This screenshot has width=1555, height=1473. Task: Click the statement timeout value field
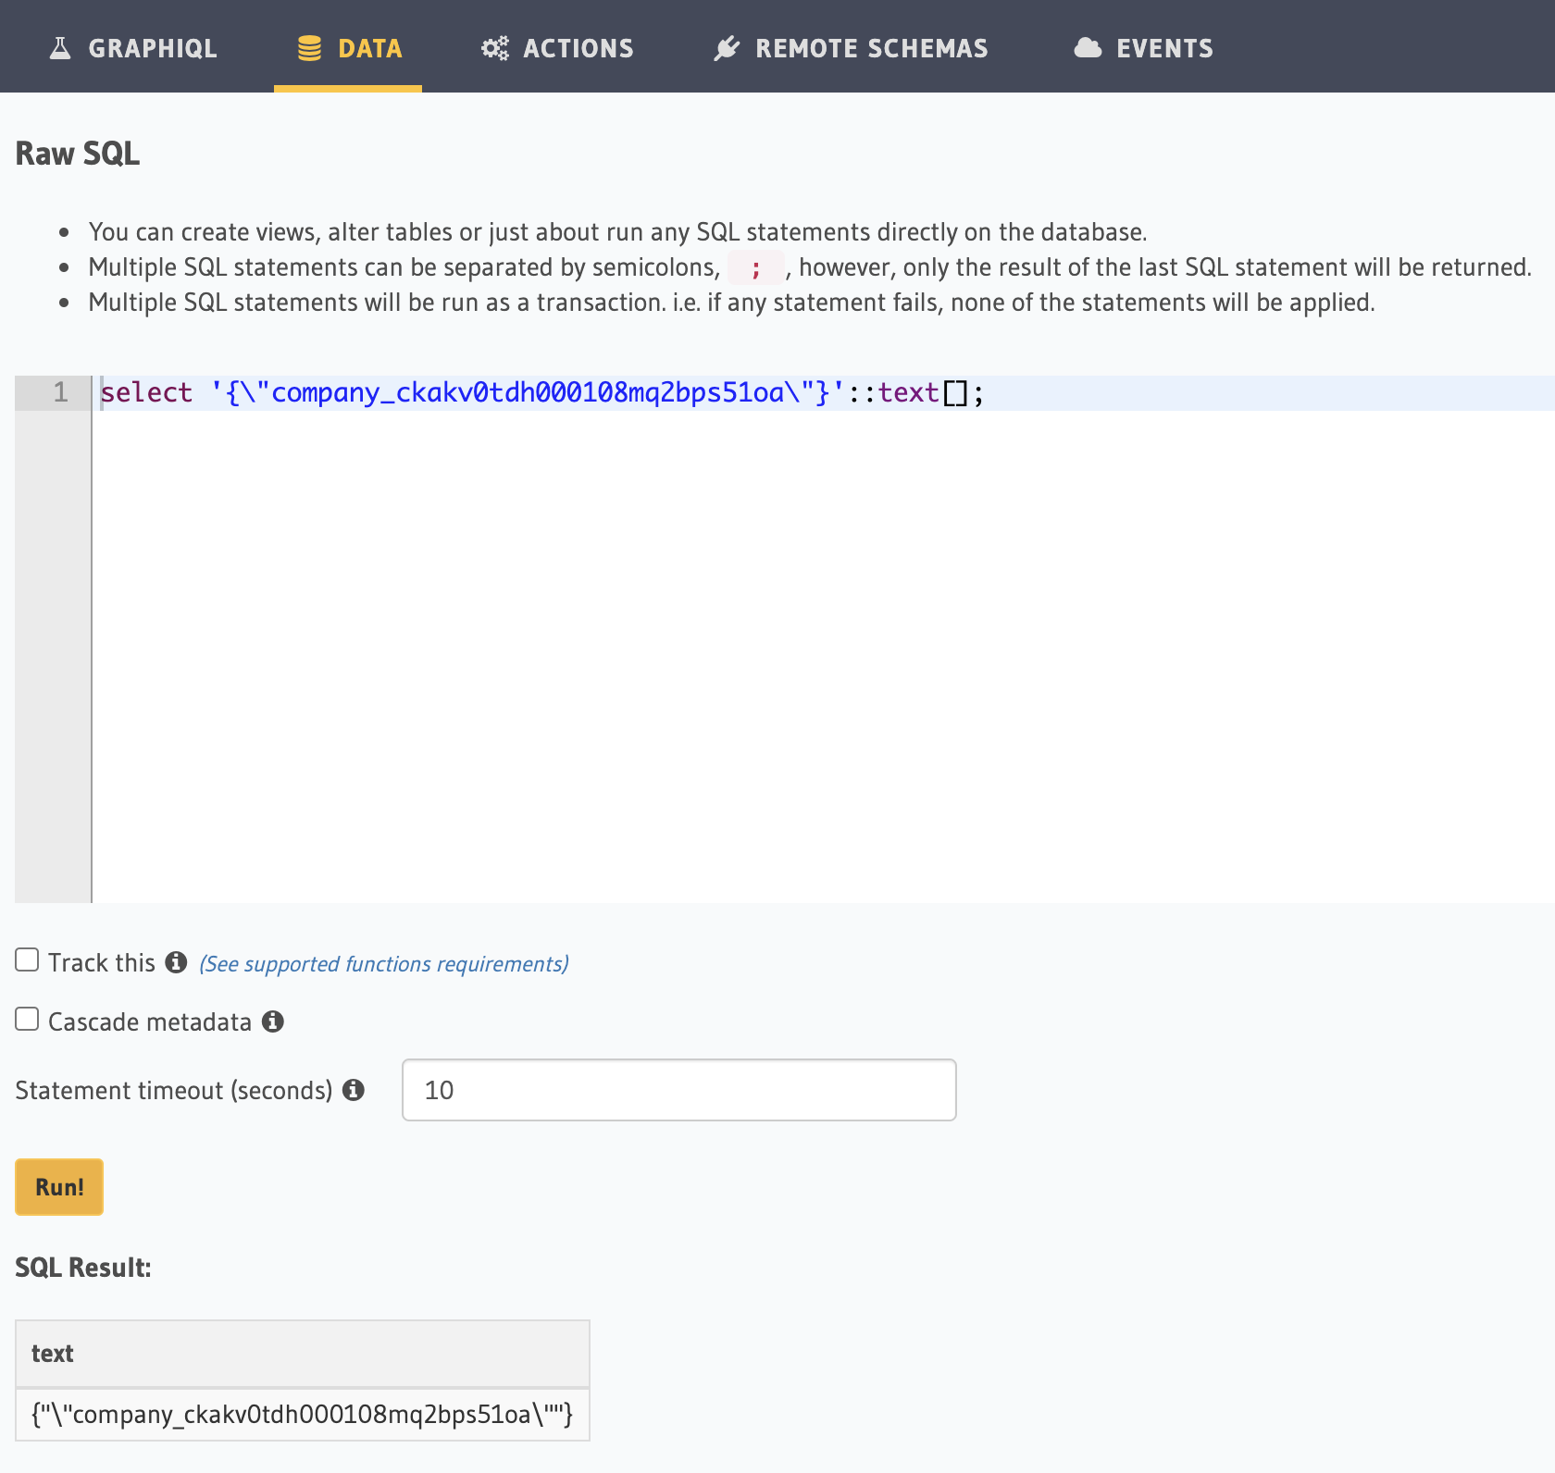click(678, 1090)
